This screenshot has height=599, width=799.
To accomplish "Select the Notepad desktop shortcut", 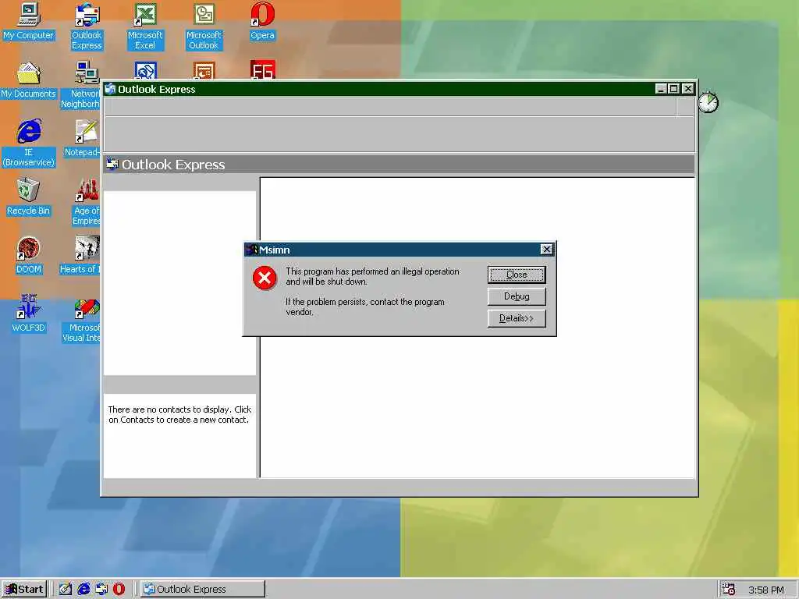I will coord(83,138).
